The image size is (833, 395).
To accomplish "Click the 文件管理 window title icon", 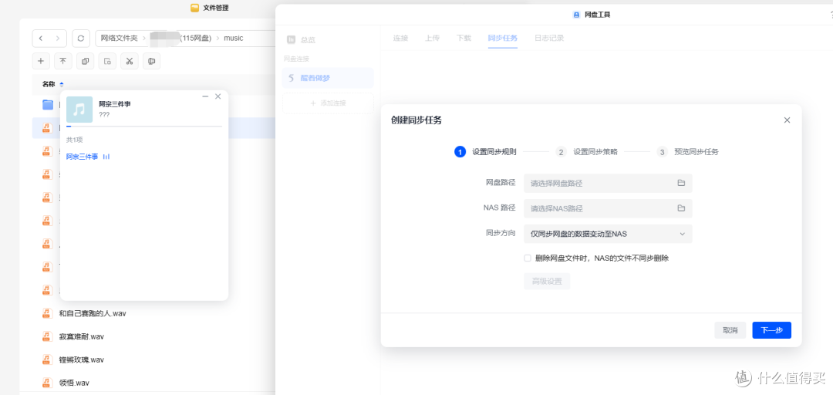I will tap(194, 8).
